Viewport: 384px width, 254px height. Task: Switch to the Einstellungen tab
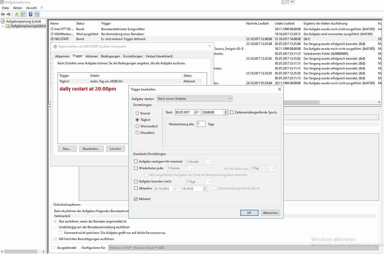point(133,56)
